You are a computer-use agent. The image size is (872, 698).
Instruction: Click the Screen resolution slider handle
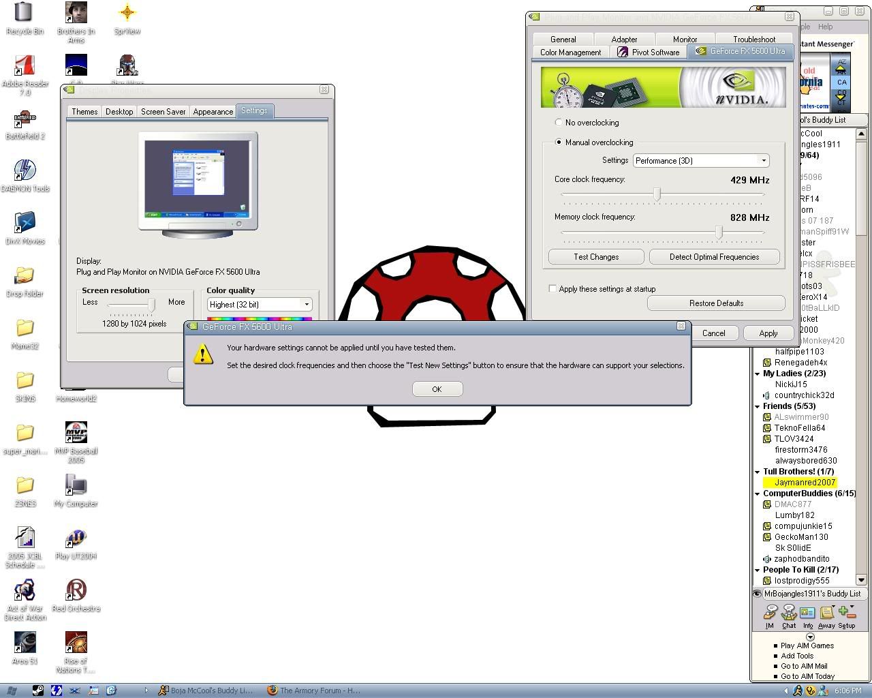(151, 304)
